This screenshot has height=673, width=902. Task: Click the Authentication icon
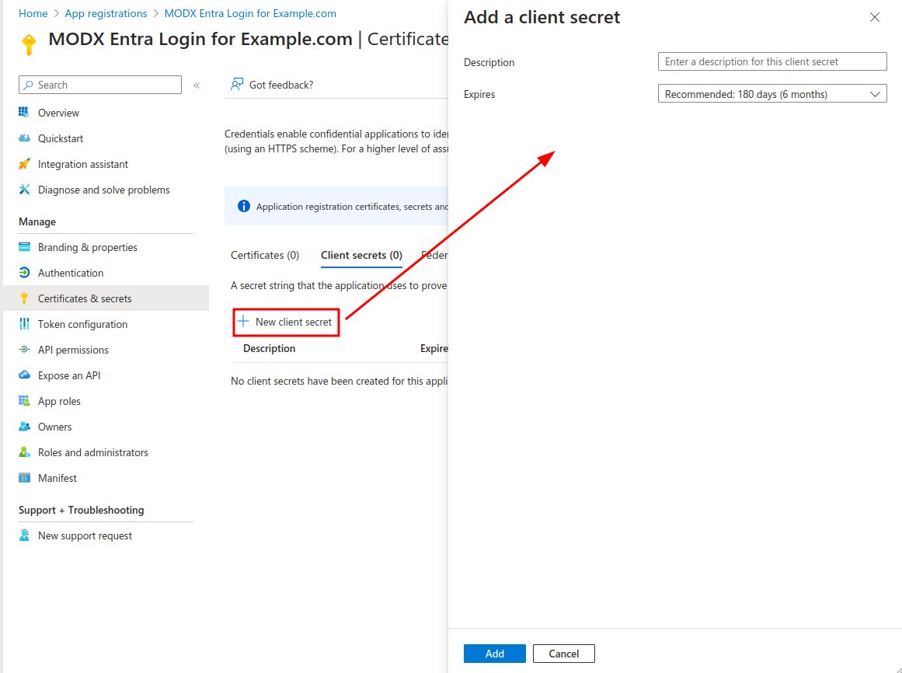24,273
